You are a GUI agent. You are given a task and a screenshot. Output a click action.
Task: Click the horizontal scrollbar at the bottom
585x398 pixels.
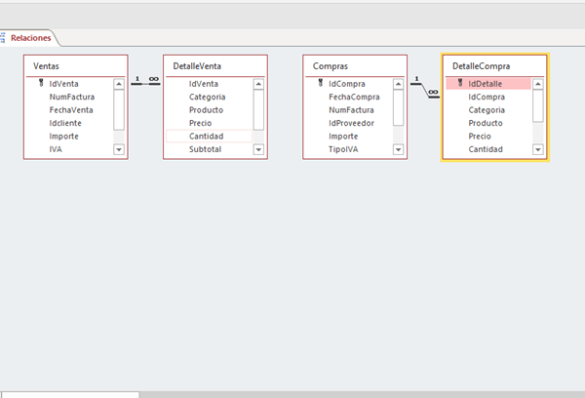[69, 394]
